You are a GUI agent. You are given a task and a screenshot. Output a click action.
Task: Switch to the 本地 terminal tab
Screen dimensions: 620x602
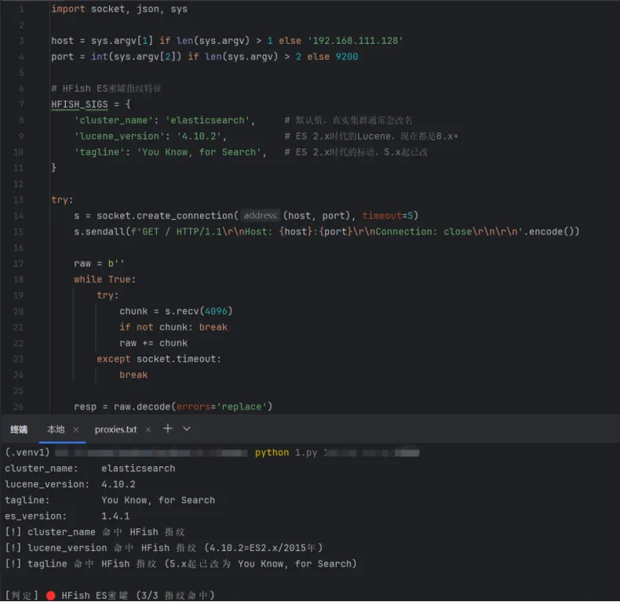tap(56, 429)
